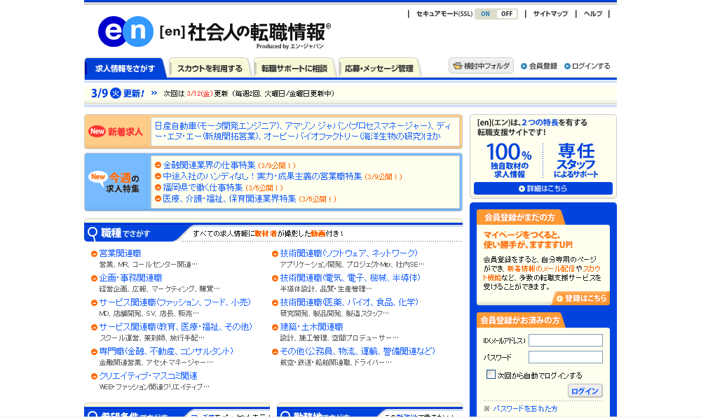
Task: Click the 専任スタッフによるサポート graphic
Action: [x=576, y=160]
